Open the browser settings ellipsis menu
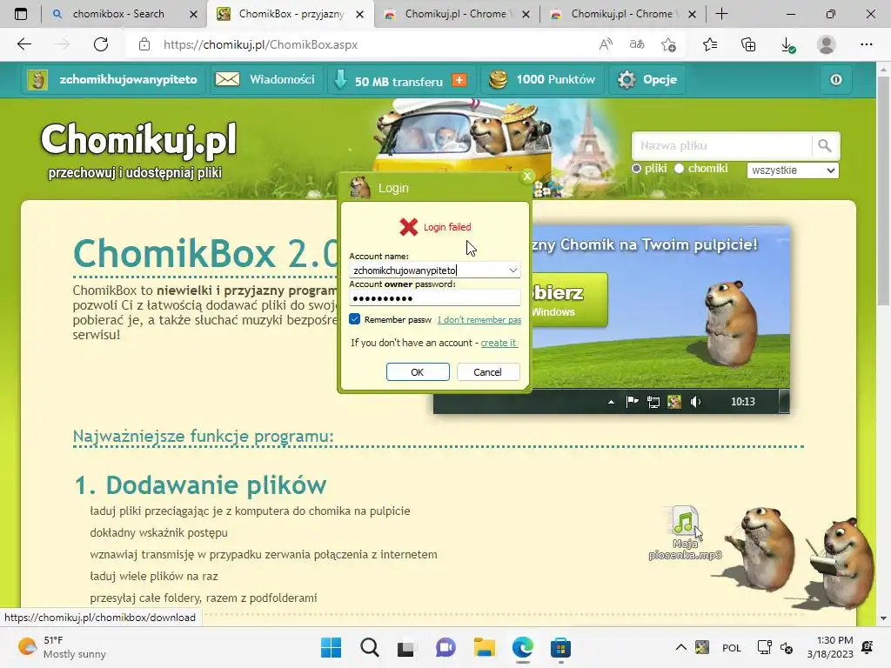 [x=866, y=44]
